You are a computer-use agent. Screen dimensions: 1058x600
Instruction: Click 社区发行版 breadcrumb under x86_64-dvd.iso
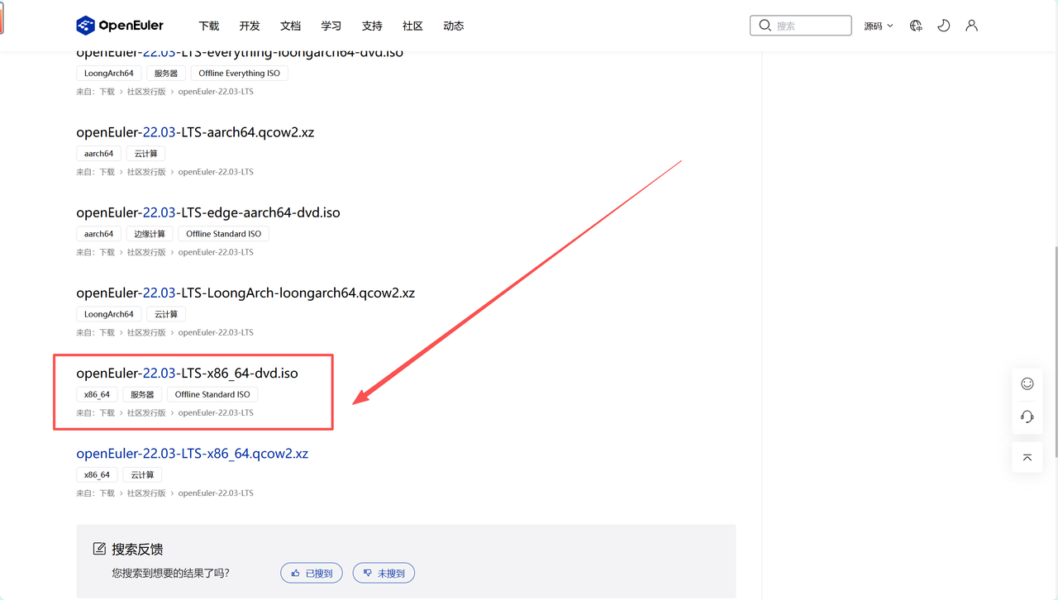click(x=146, y=413)
